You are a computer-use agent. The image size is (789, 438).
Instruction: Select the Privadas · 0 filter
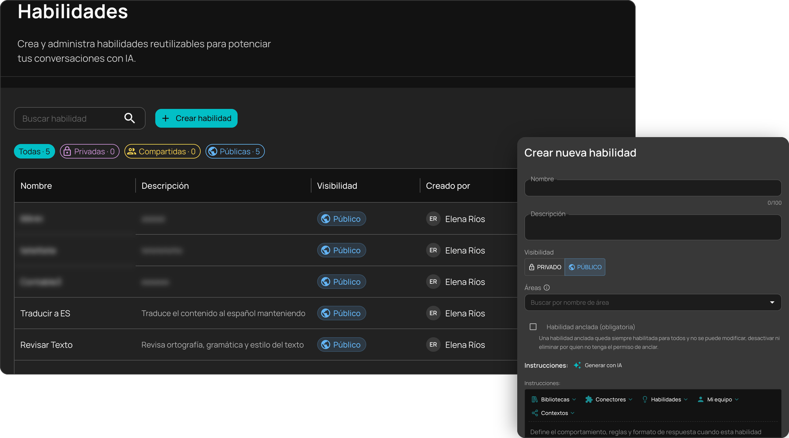(x=89, y=151)
